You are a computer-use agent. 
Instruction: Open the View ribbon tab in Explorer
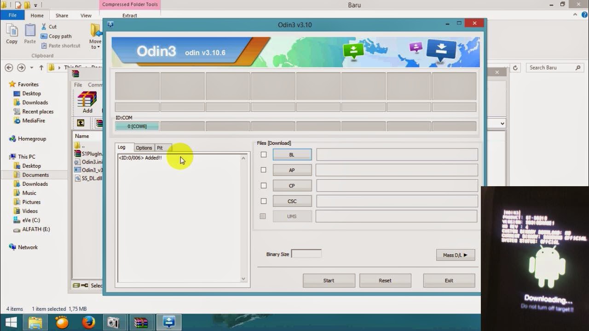86,15
